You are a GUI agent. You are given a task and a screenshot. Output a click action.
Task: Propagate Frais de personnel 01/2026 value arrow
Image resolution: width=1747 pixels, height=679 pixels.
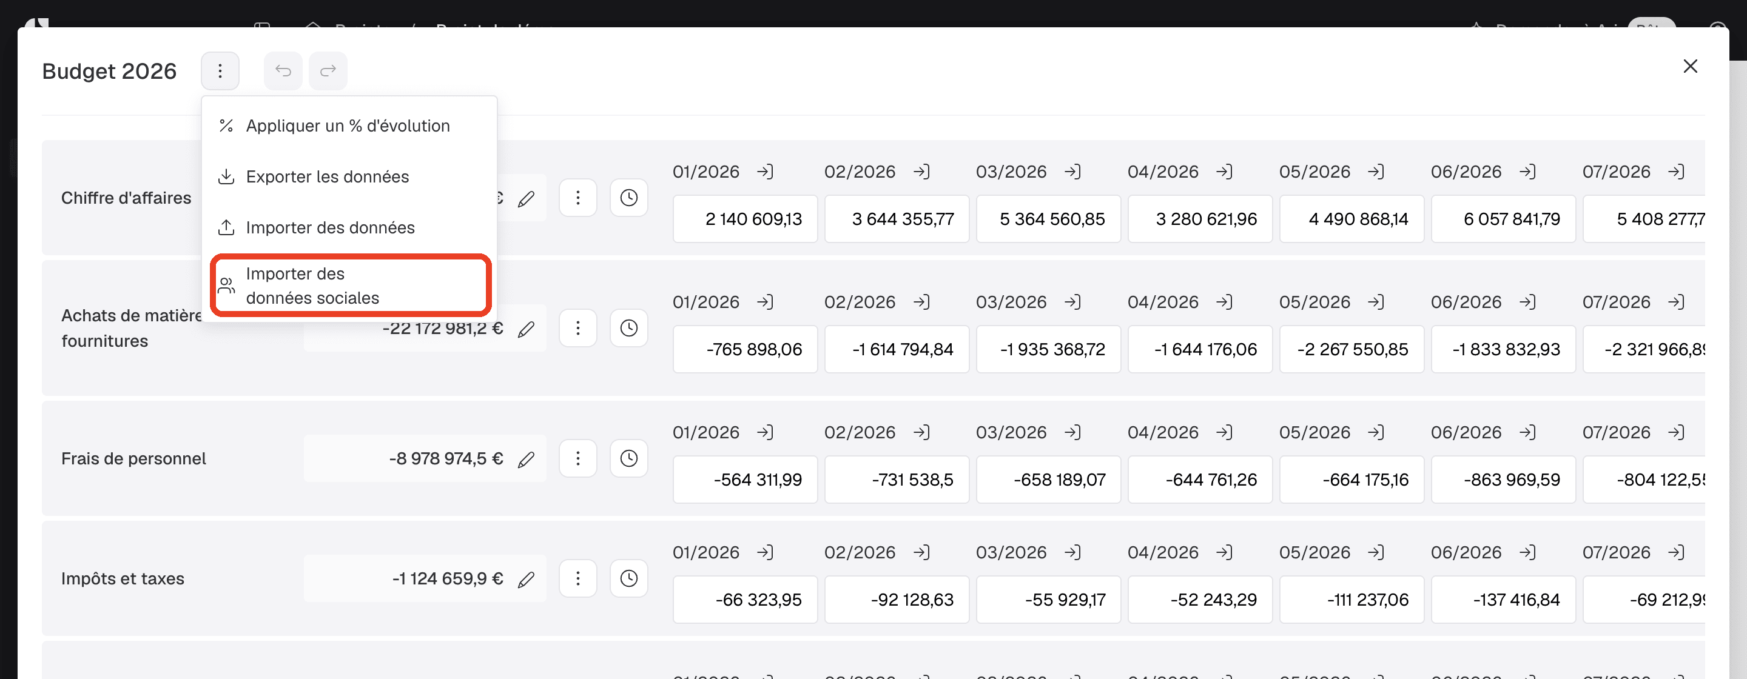coord(765,432)
